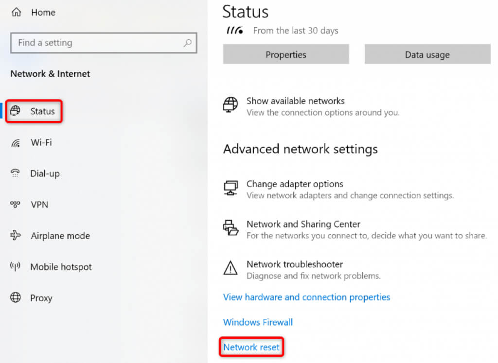Viewport: 498px width, 363px height.
Task: Open Windows Firewall link
Action: [258, 322]
